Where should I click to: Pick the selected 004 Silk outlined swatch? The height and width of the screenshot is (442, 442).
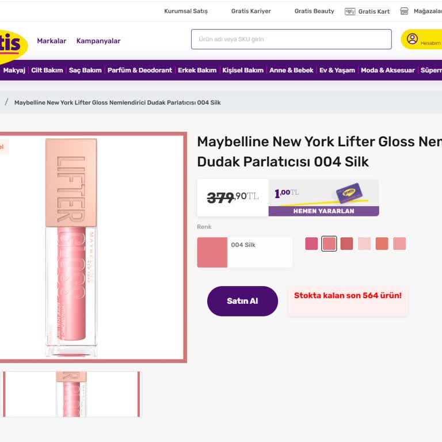[x=329, y=243]
